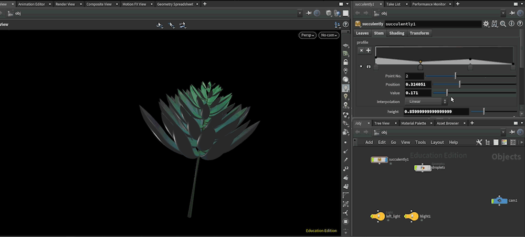Select the second viewport arrow tool icon
525x237 pixels.
(x=171, y=25)
